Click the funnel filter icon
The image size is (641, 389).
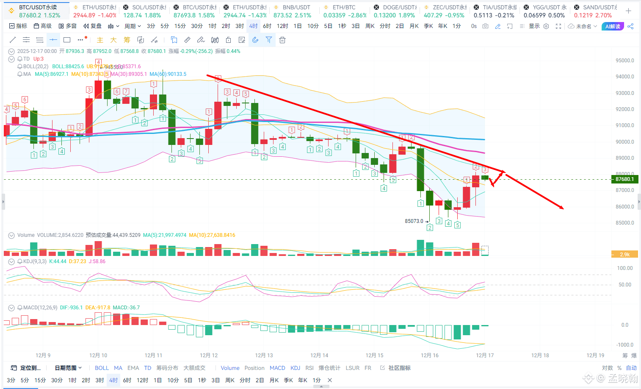(x=269, y=40)
